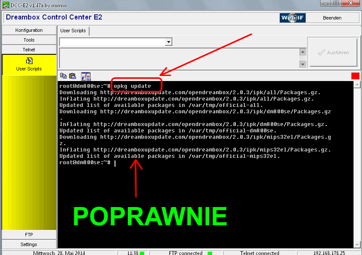
Task: Click the red square stop indicator
Action: (x=355, y=76)
